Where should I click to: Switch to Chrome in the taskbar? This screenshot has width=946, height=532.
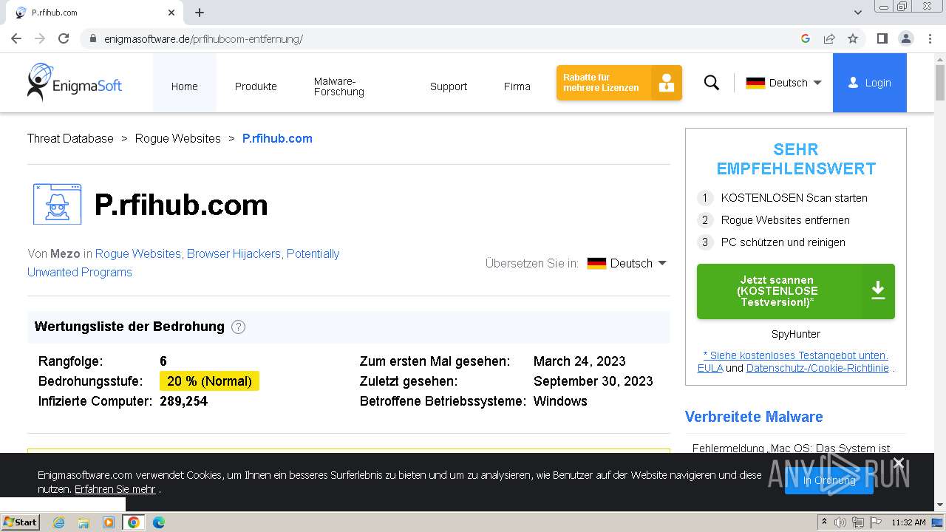coord(133,522)
